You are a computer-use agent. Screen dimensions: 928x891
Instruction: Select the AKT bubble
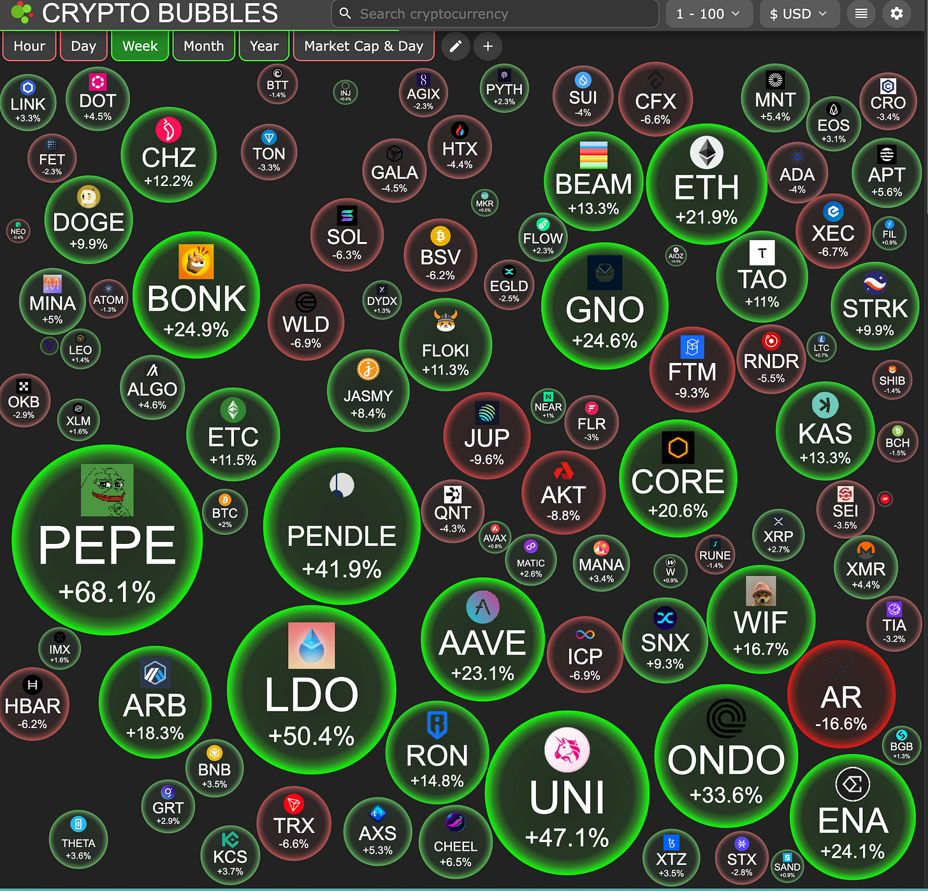pyautogui.click(x=563, y=492)
